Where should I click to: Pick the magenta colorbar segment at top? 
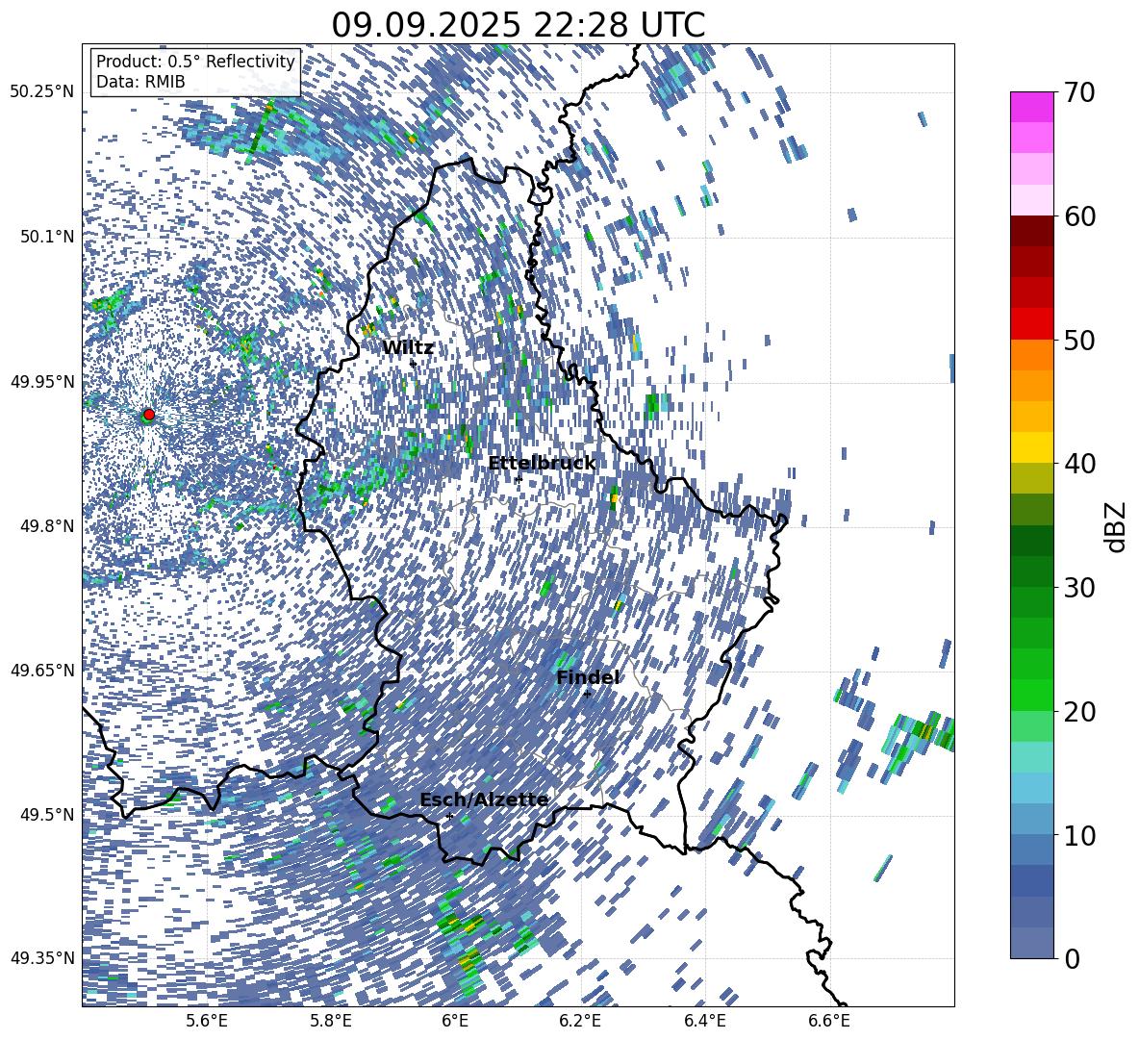1032,107
